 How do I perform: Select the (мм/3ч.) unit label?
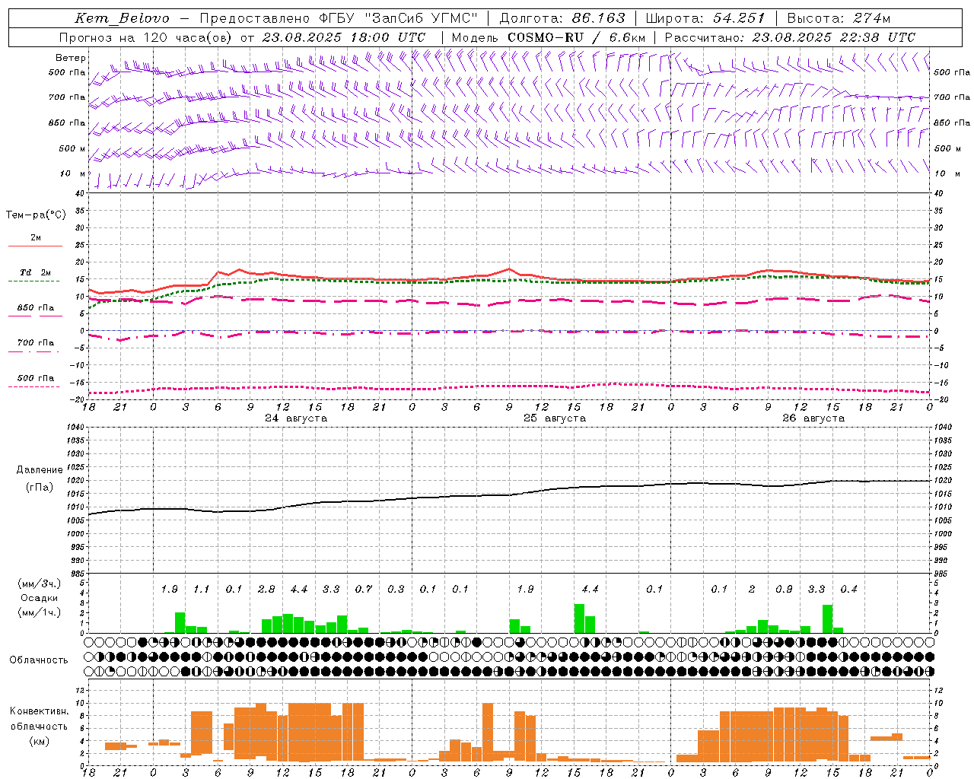pos(40,583)
